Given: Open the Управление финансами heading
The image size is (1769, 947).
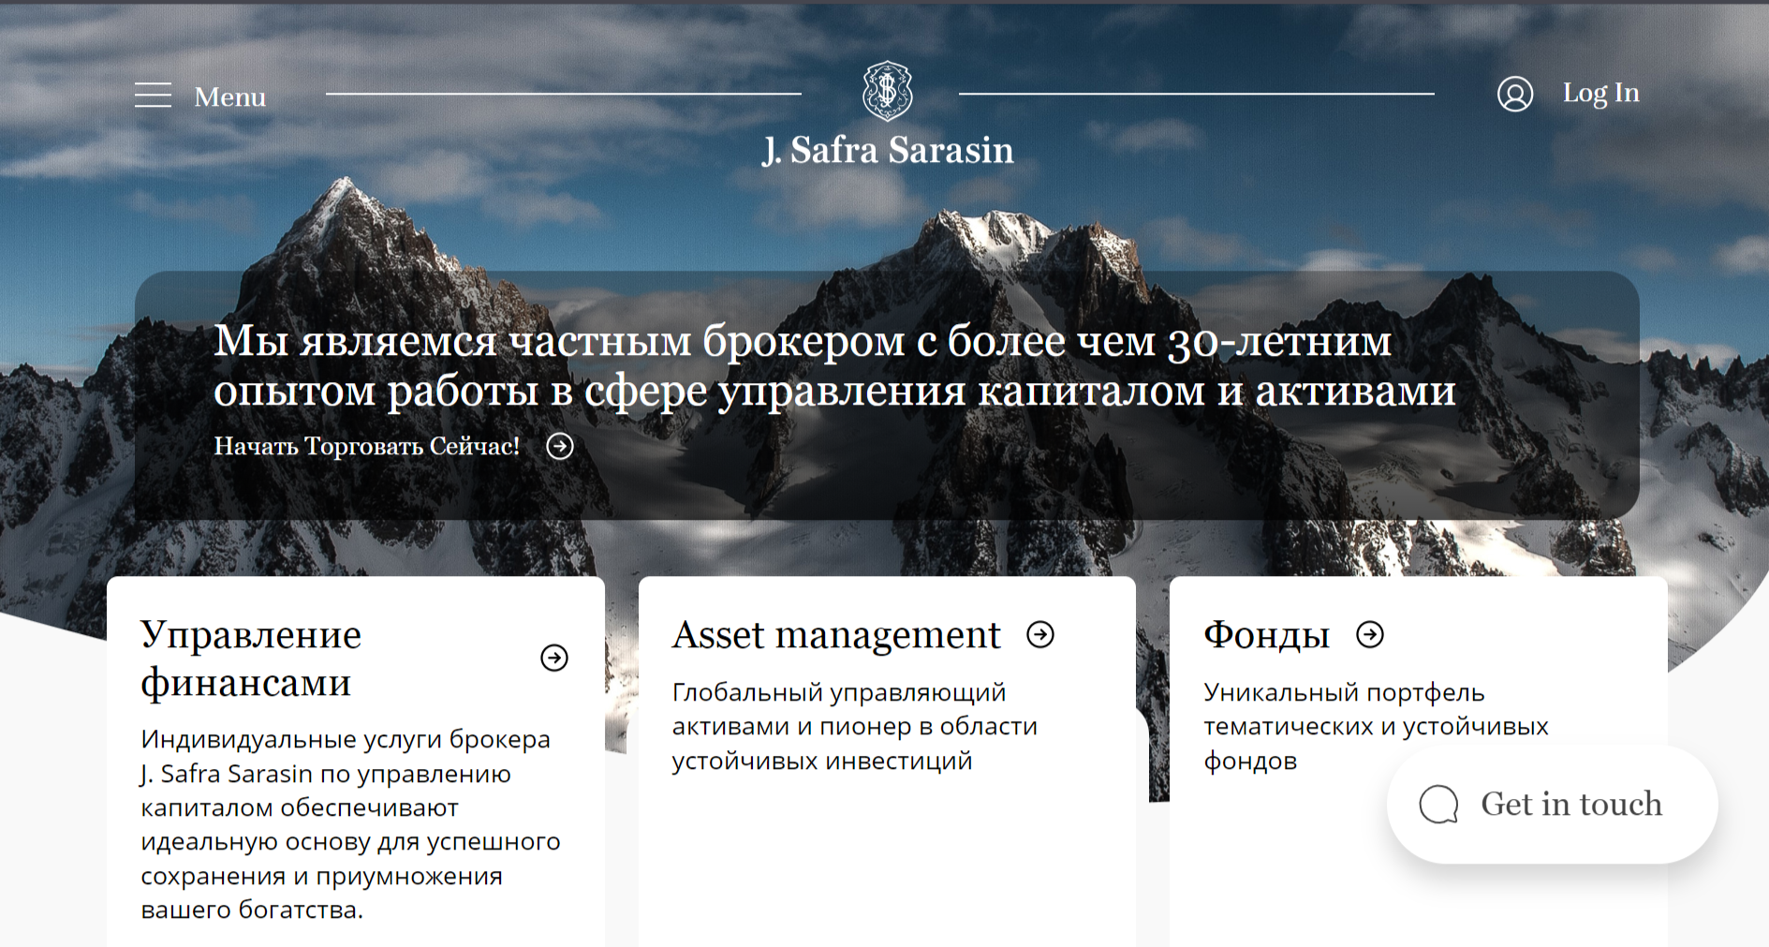Looking at the screenshot, I should tap(251, 658).
